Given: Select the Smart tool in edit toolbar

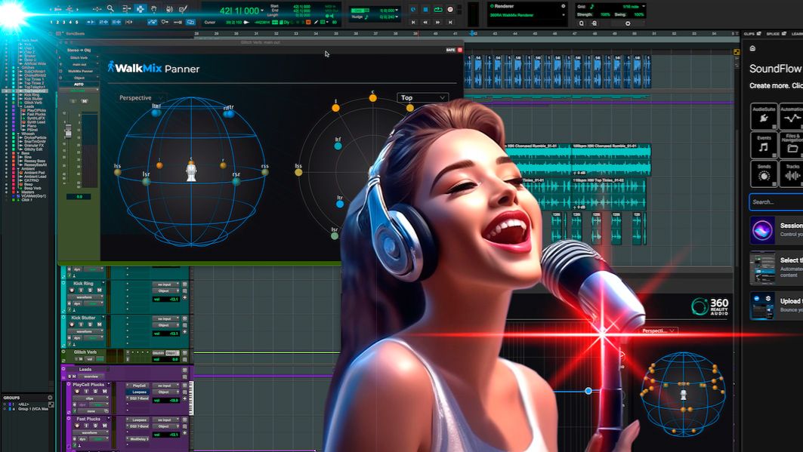Looking at the screenshot, I should click(x=141, y=9).
